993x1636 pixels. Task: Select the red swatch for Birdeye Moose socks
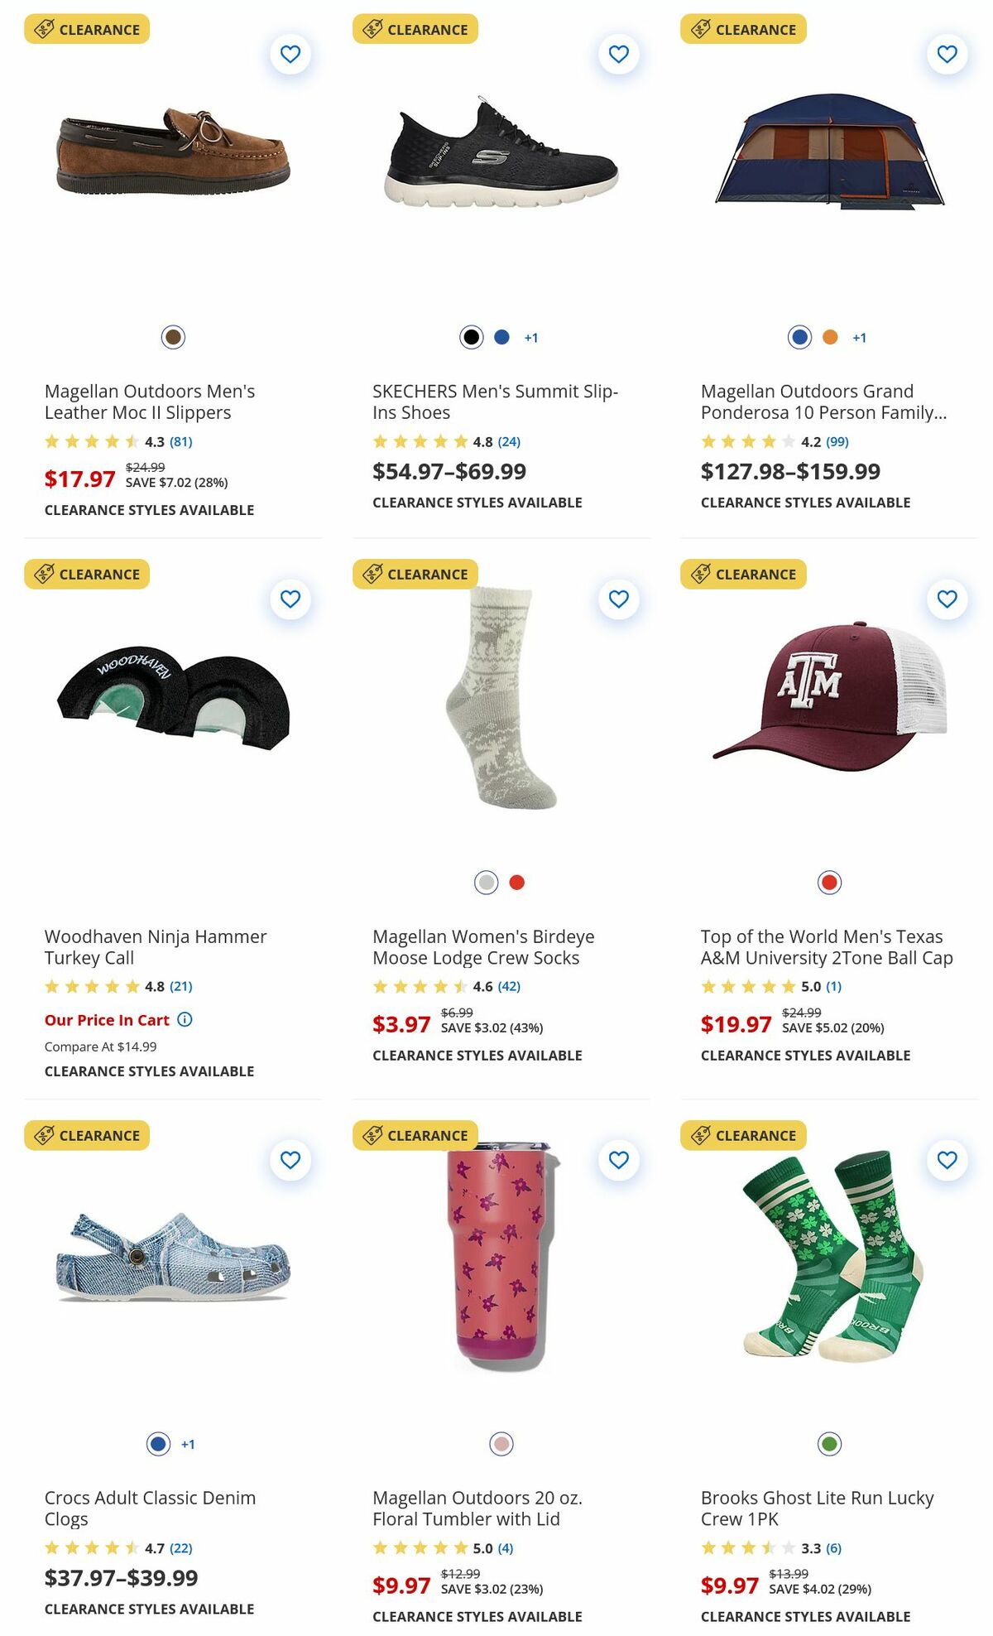point(516,882)
